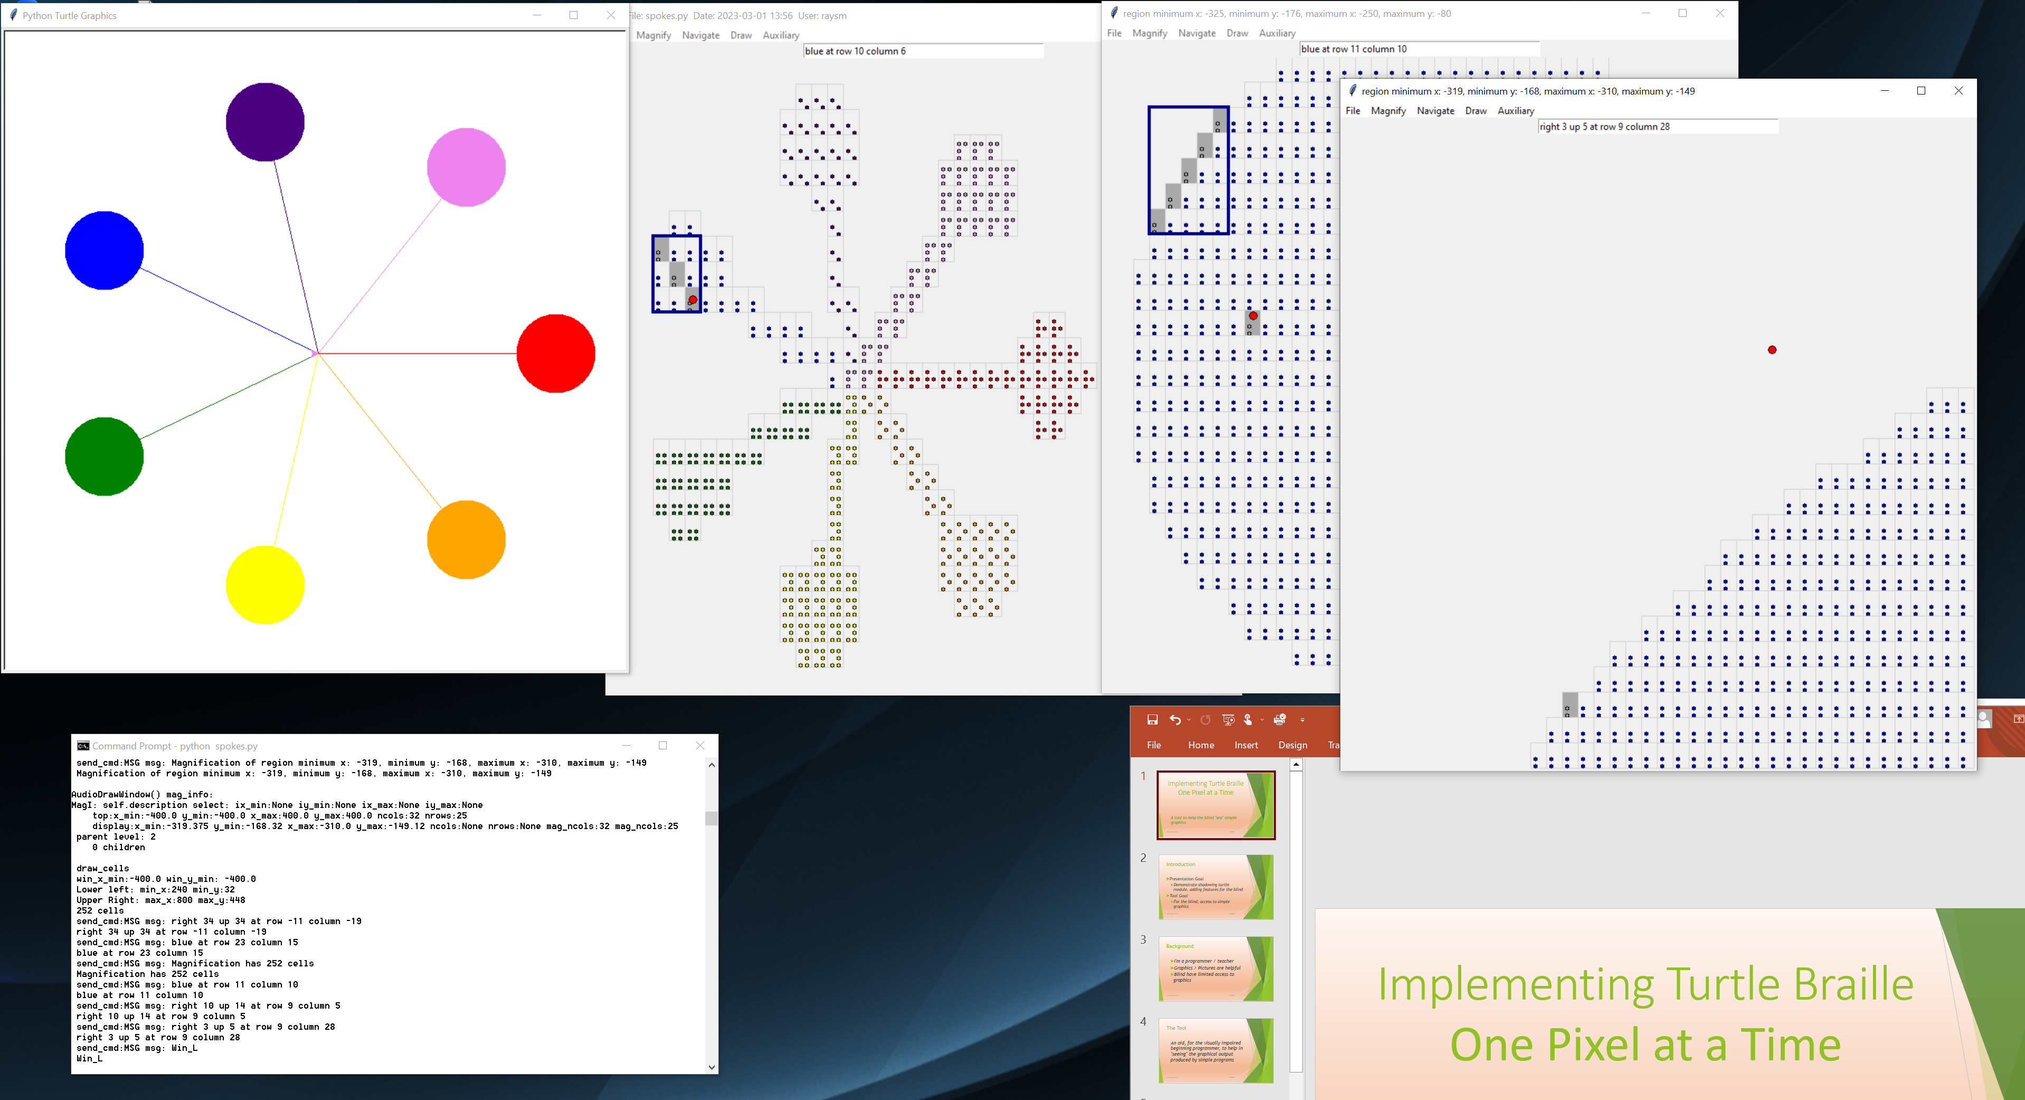Click feather icon of region -319 window
2025x1100 pixels.
click(x=1352, y=90)
